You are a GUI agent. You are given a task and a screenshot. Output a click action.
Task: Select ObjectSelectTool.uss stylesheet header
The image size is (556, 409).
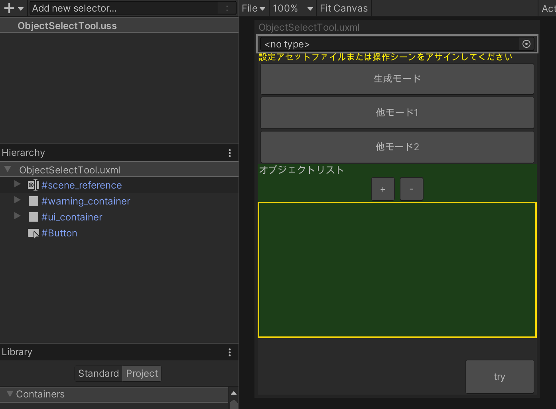(67, 26)
